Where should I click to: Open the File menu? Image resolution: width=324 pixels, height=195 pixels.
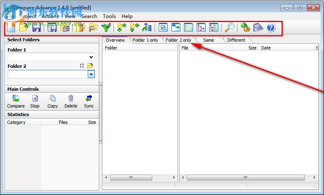[10, 16]
